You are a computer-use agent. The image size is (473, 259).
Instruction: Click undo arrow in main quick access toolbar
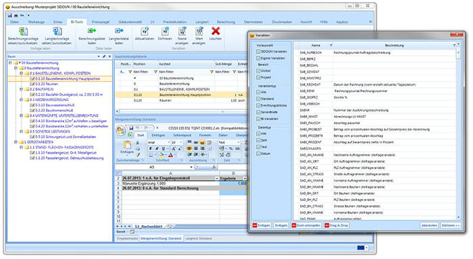click(x=22, y=15)
